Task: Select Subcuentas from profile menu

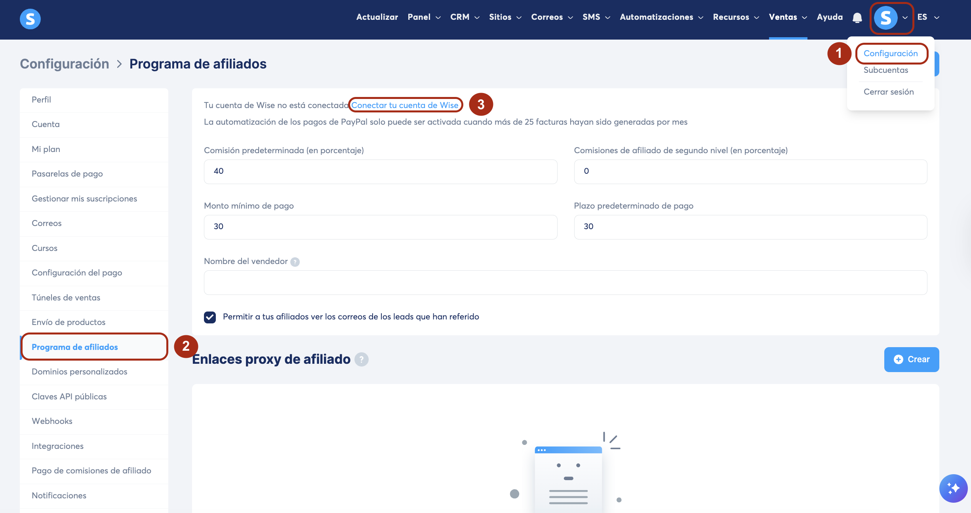Action: pos(886,70)
